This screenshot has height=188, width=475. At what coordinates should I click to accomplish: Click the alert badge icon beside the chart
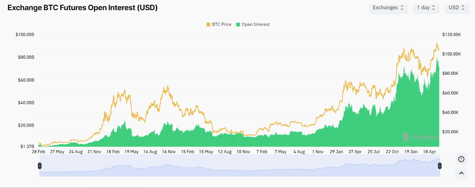pyautogui.click(x=461, y=159)
